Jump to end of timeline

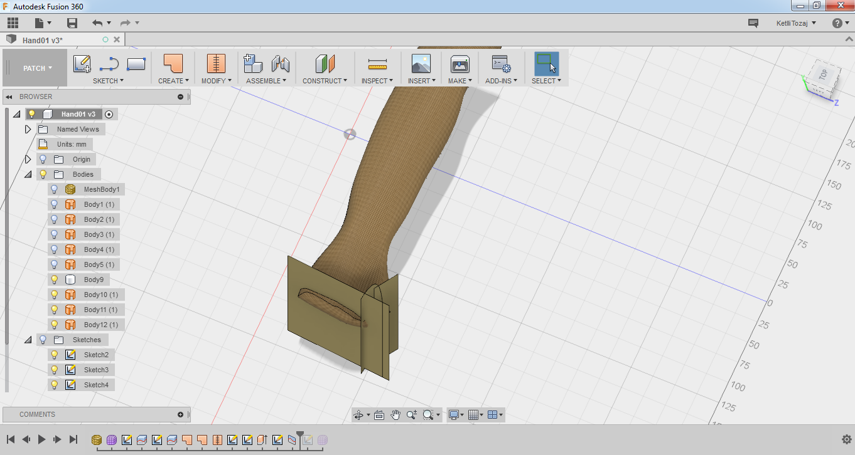73,439
